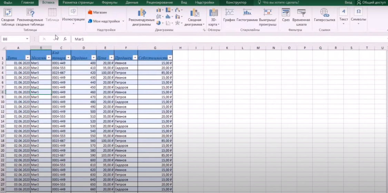388x193 pixels.
Task: Click the Что вы хотите сделать search box
Action: (x=280, y=2)
